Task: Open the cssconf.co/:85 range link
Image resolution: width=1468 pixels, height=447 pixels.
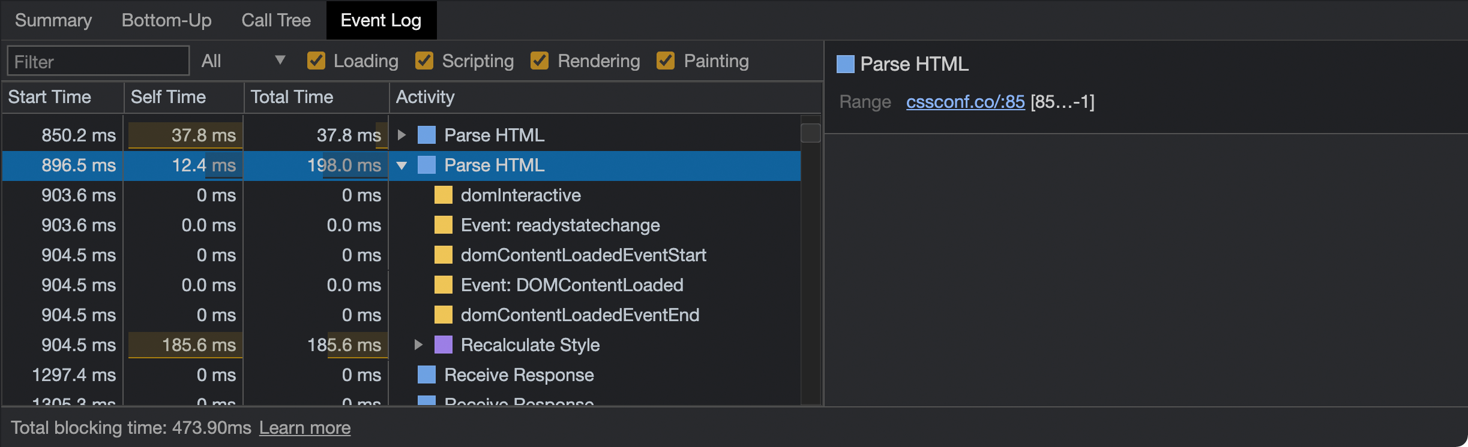Action: click(966, 102)
